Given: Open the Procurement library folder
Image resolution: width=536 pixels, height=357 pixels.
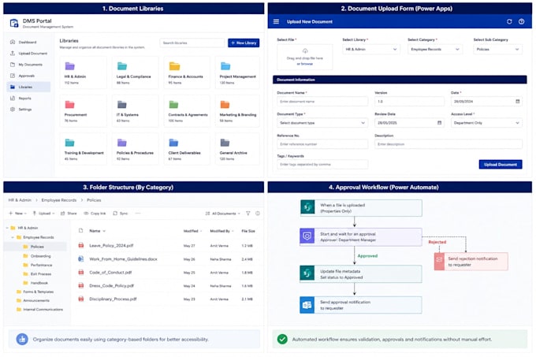Looking at the screenshot, I should (84, 111).
